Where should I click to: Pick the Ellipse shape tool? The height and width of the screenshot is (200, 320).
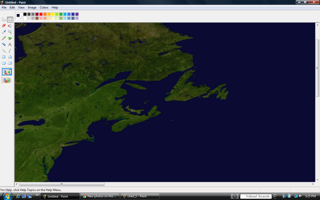pyautogui.click(x=3, y=63)
